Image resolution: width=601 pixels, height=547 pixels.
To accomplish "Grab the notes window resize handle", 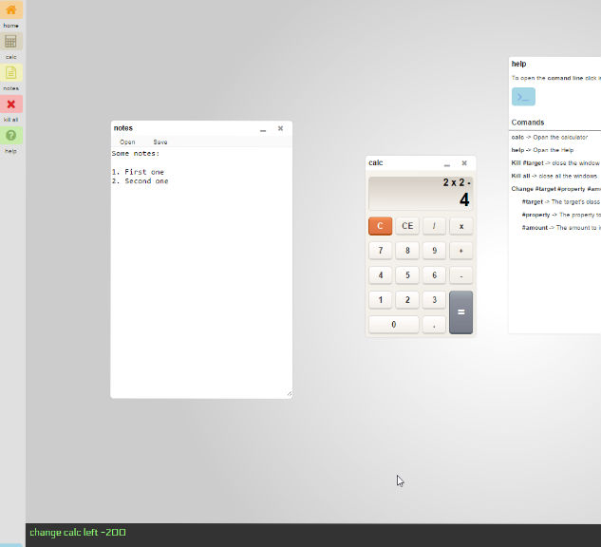I will coord(289,393).
